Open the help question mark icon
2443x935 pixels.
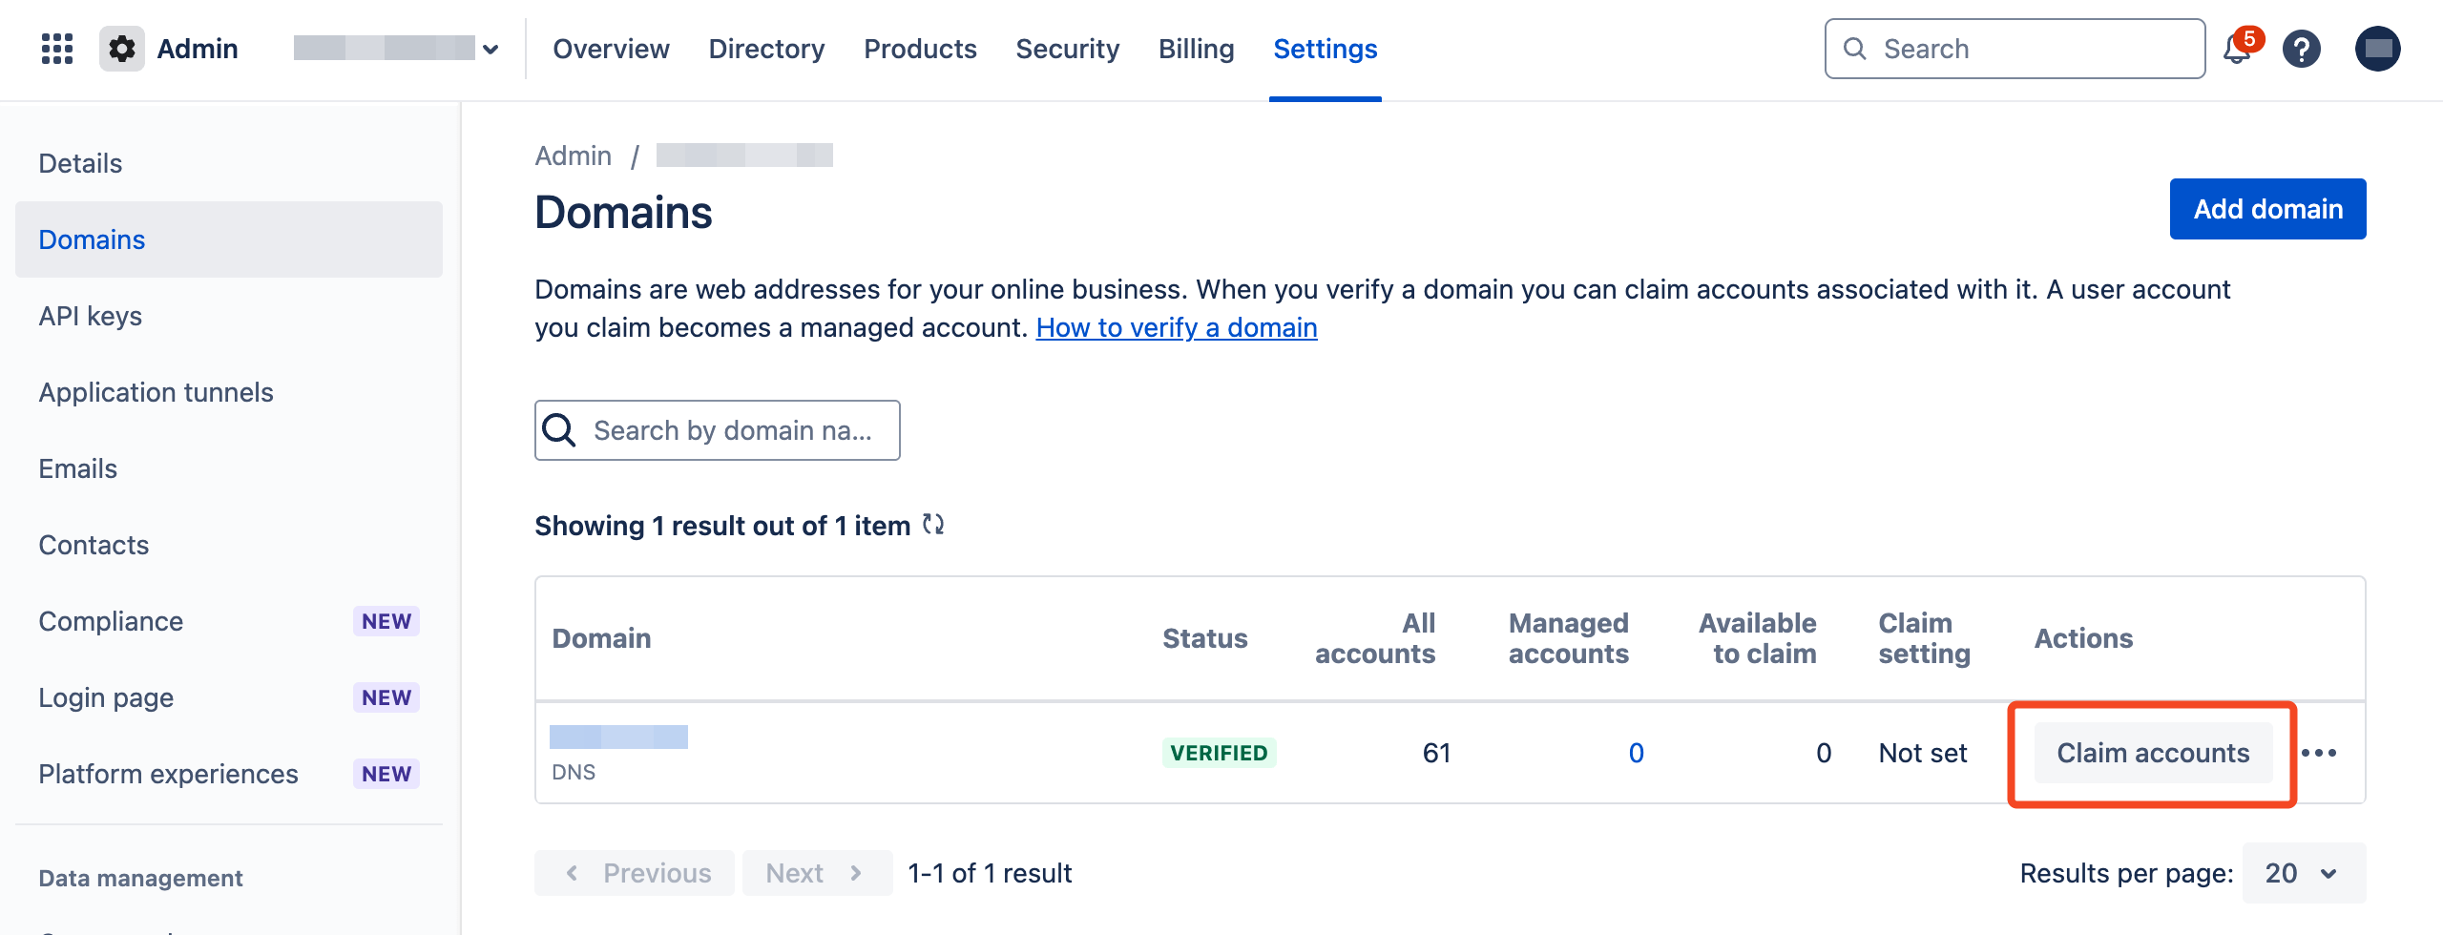coord(2302,49)
